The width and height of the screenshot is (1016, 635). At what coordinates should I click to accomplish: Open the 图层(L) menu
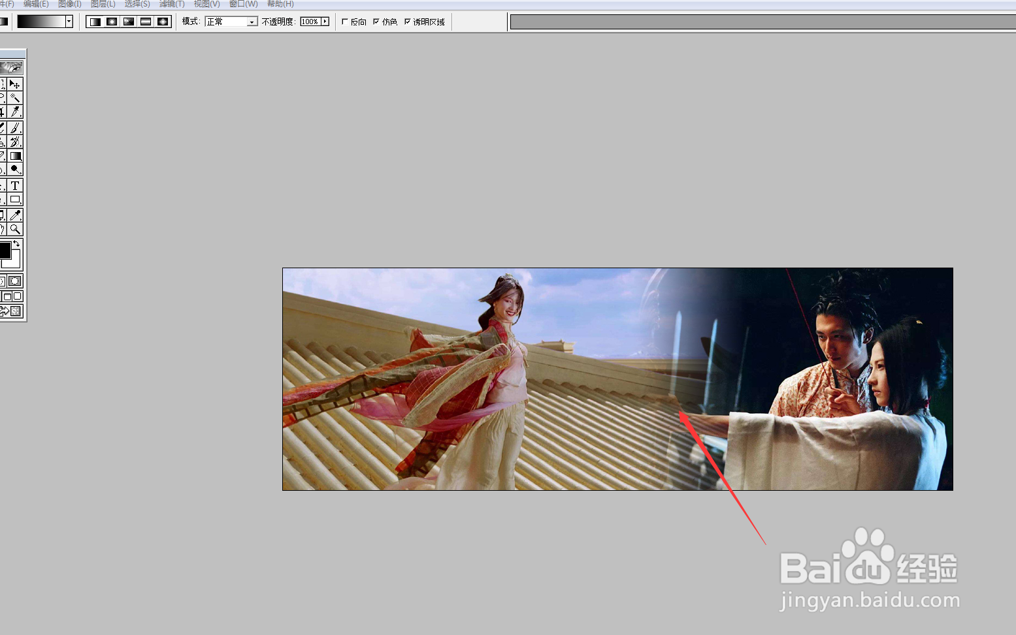(x=103, y=4)
